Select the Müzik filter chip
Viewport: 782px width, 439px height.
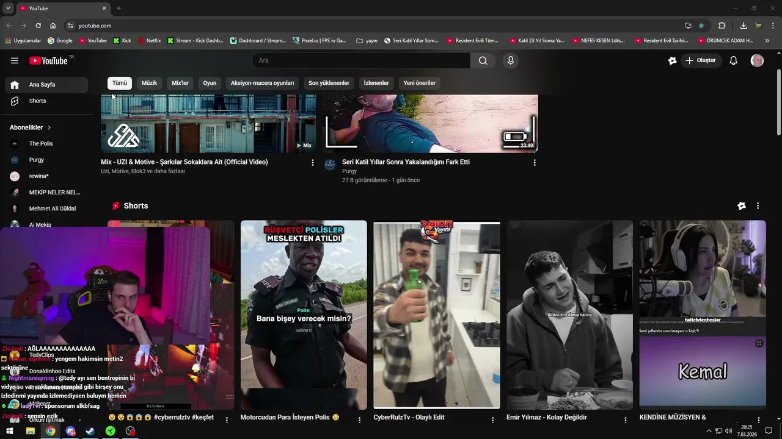149,83
